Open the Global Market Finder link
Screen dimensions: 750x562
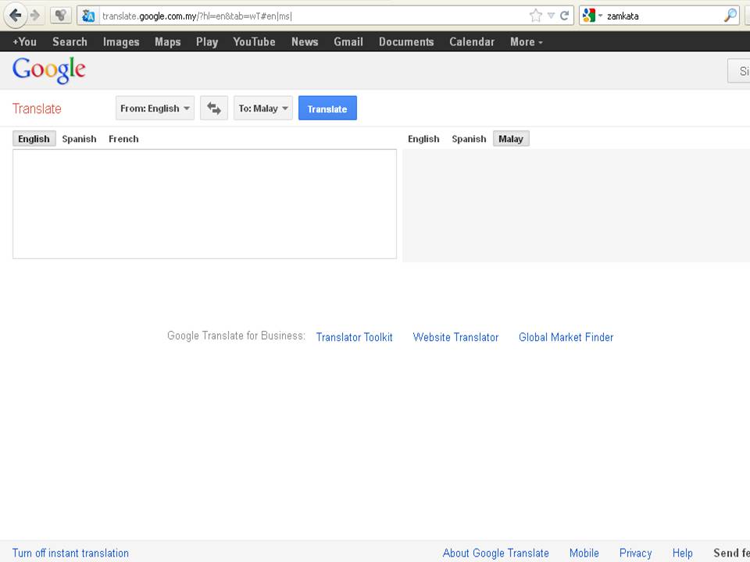[x=566, y=337]
